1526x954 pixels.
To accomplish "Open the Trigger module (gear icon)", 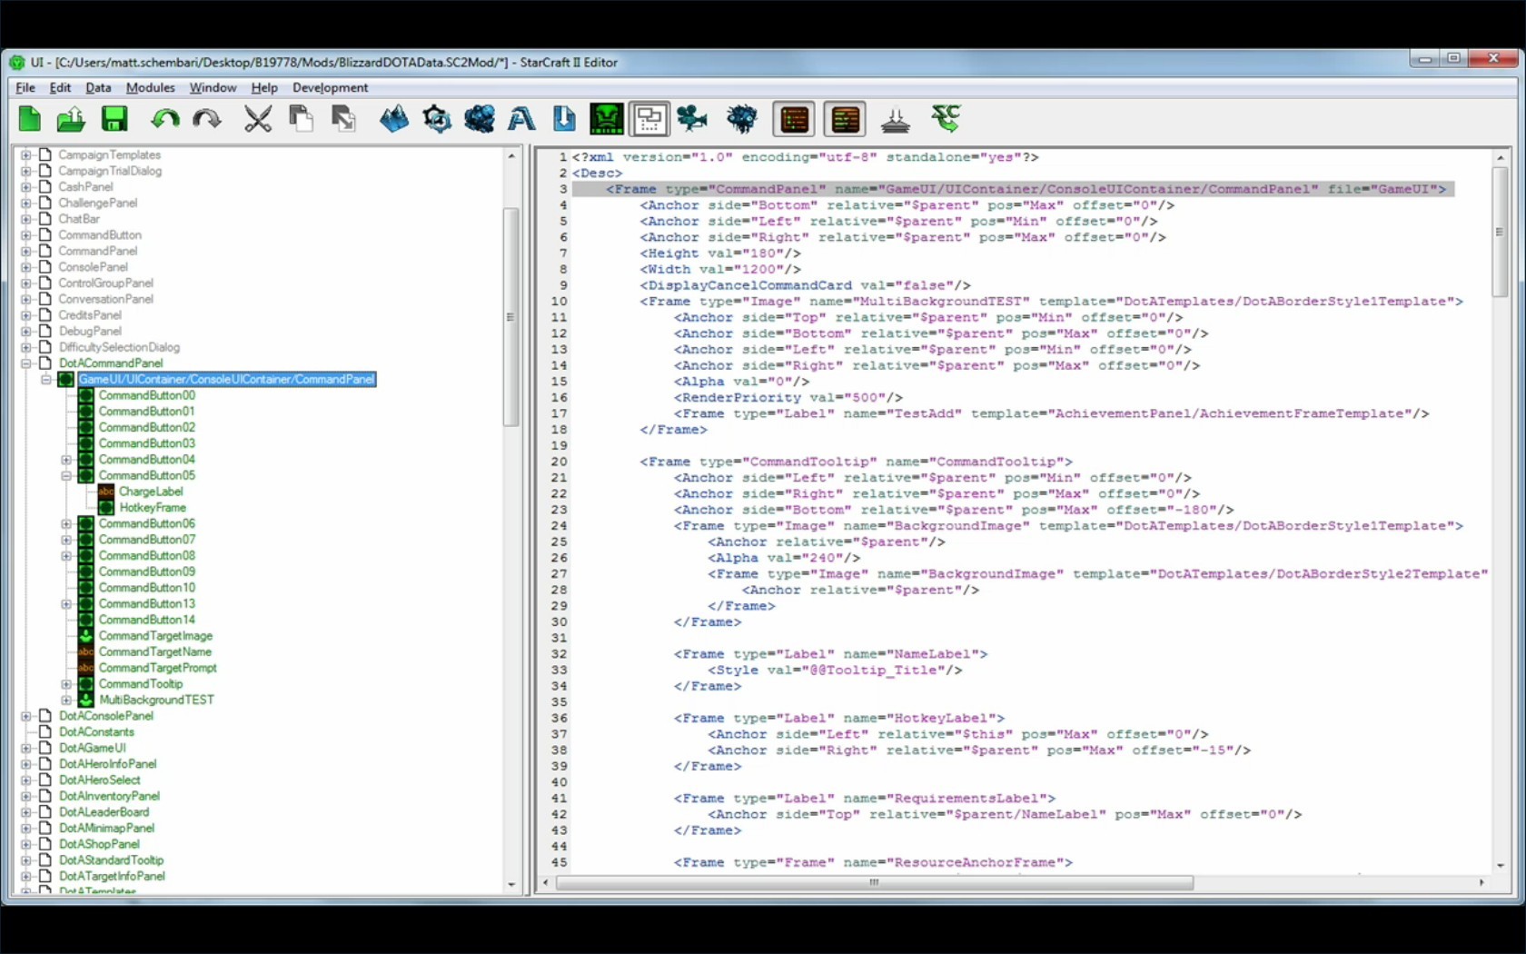I will pyautogui.click(x=437, y=119).
